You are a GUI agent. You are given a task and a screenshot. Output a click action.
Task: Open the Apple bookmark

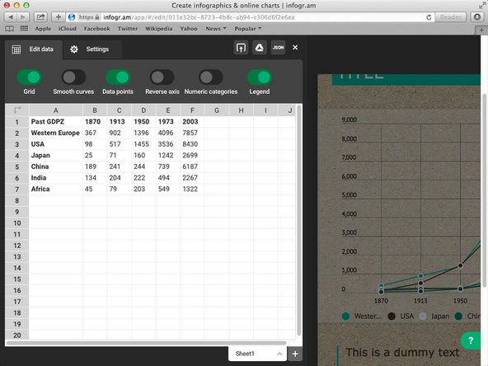pyautogui.click(x=43, y=29)
